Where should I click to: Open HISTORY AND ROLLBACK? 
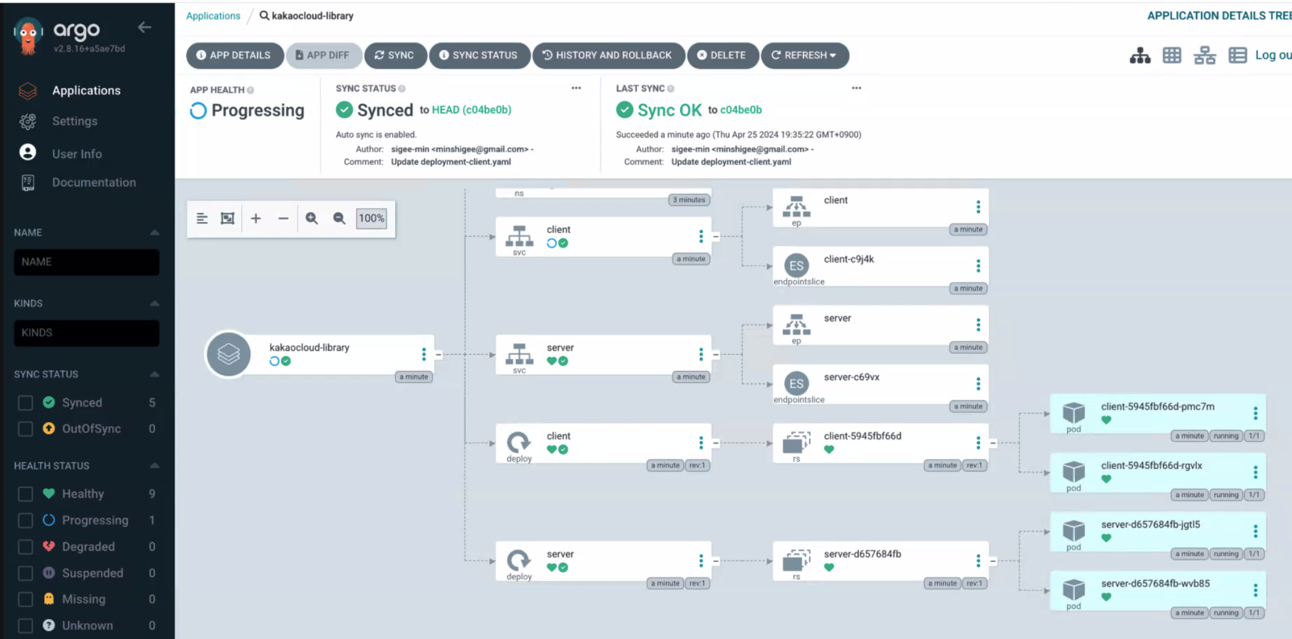[608, 55]
